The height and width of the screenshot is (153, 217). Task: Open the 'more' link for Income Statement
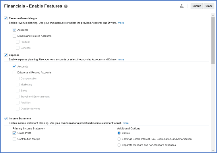(x=126, y=123)
